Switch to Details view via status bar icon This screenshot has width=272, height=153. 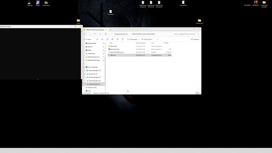point(197,93)
